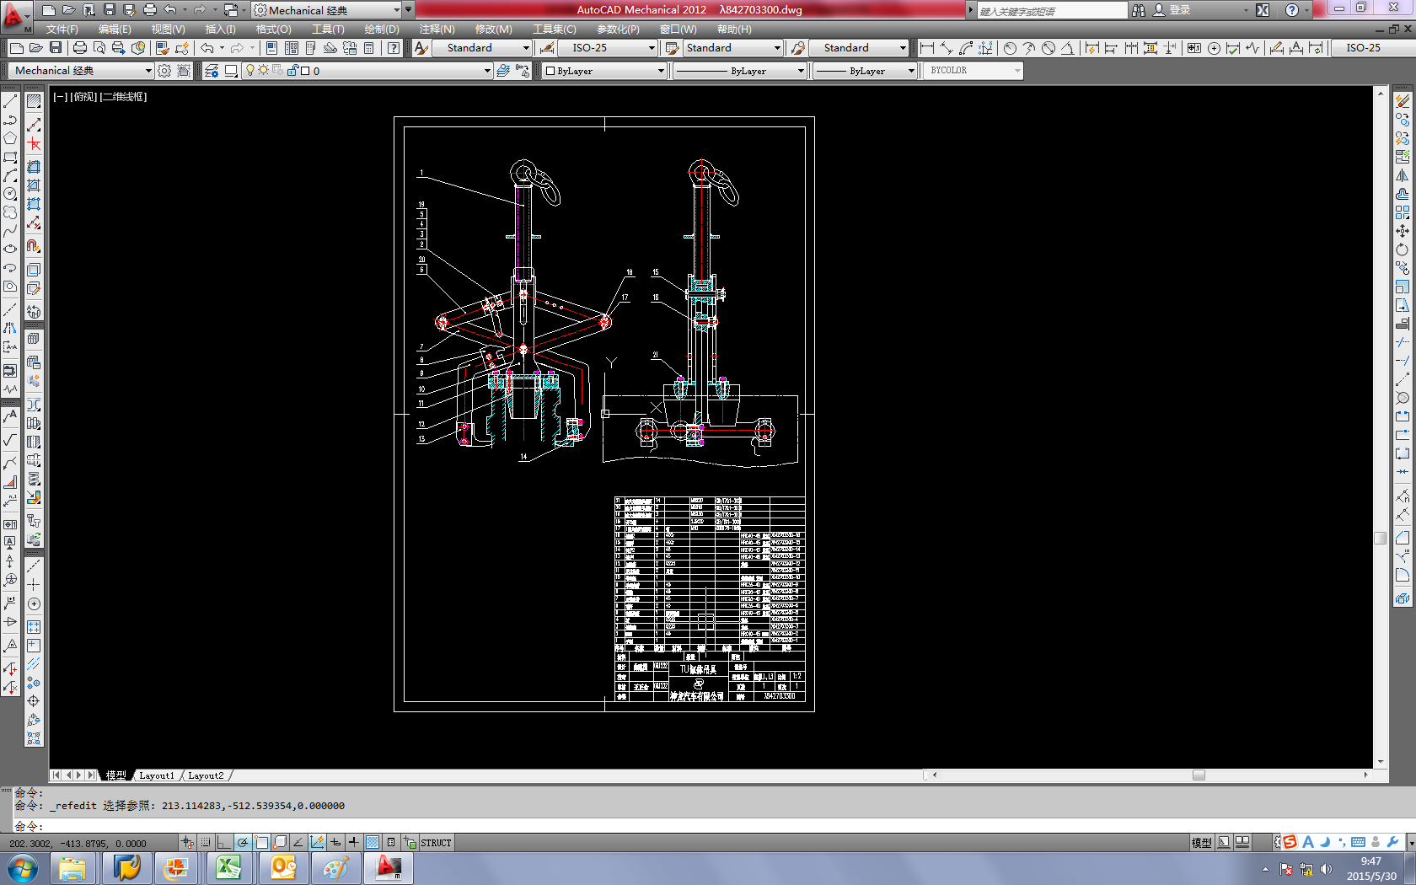Image resolution: width=1416 pixels, height=885 pixels.
Task: Click the keyword search input field
Action: pos(1051,10)
